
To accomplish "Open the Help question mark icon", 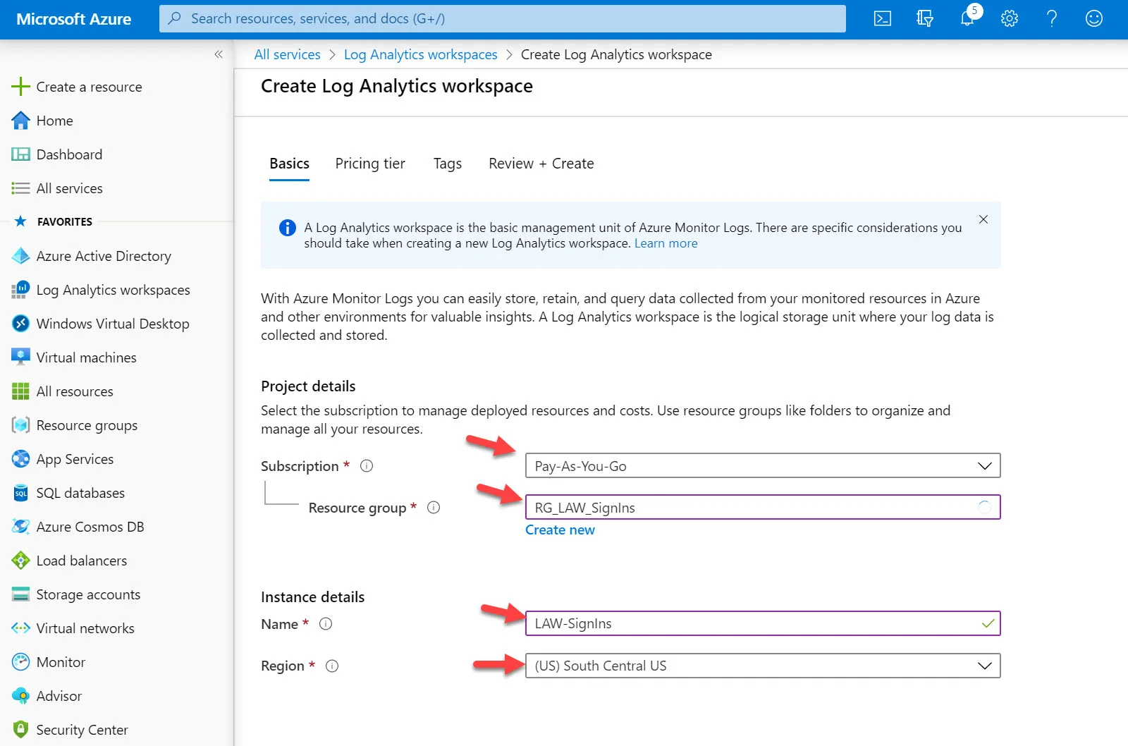I will pyautogui.click(x=1052, y=19).
